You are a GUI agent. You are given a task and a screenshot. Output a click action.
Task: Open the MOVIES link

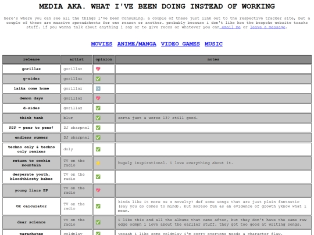(x=102, y=44)
